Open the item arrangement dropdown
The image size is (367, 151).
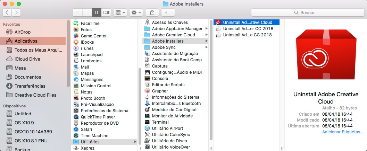point(120,12)
